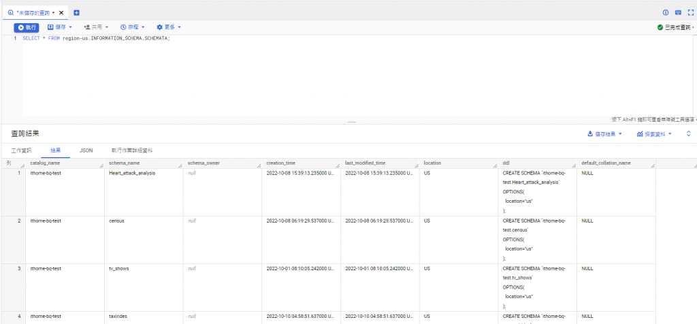The width and height of the screenshot is (697, 324).
Task: Open the 儲存結果 dropdown
Action: point(604,134)
